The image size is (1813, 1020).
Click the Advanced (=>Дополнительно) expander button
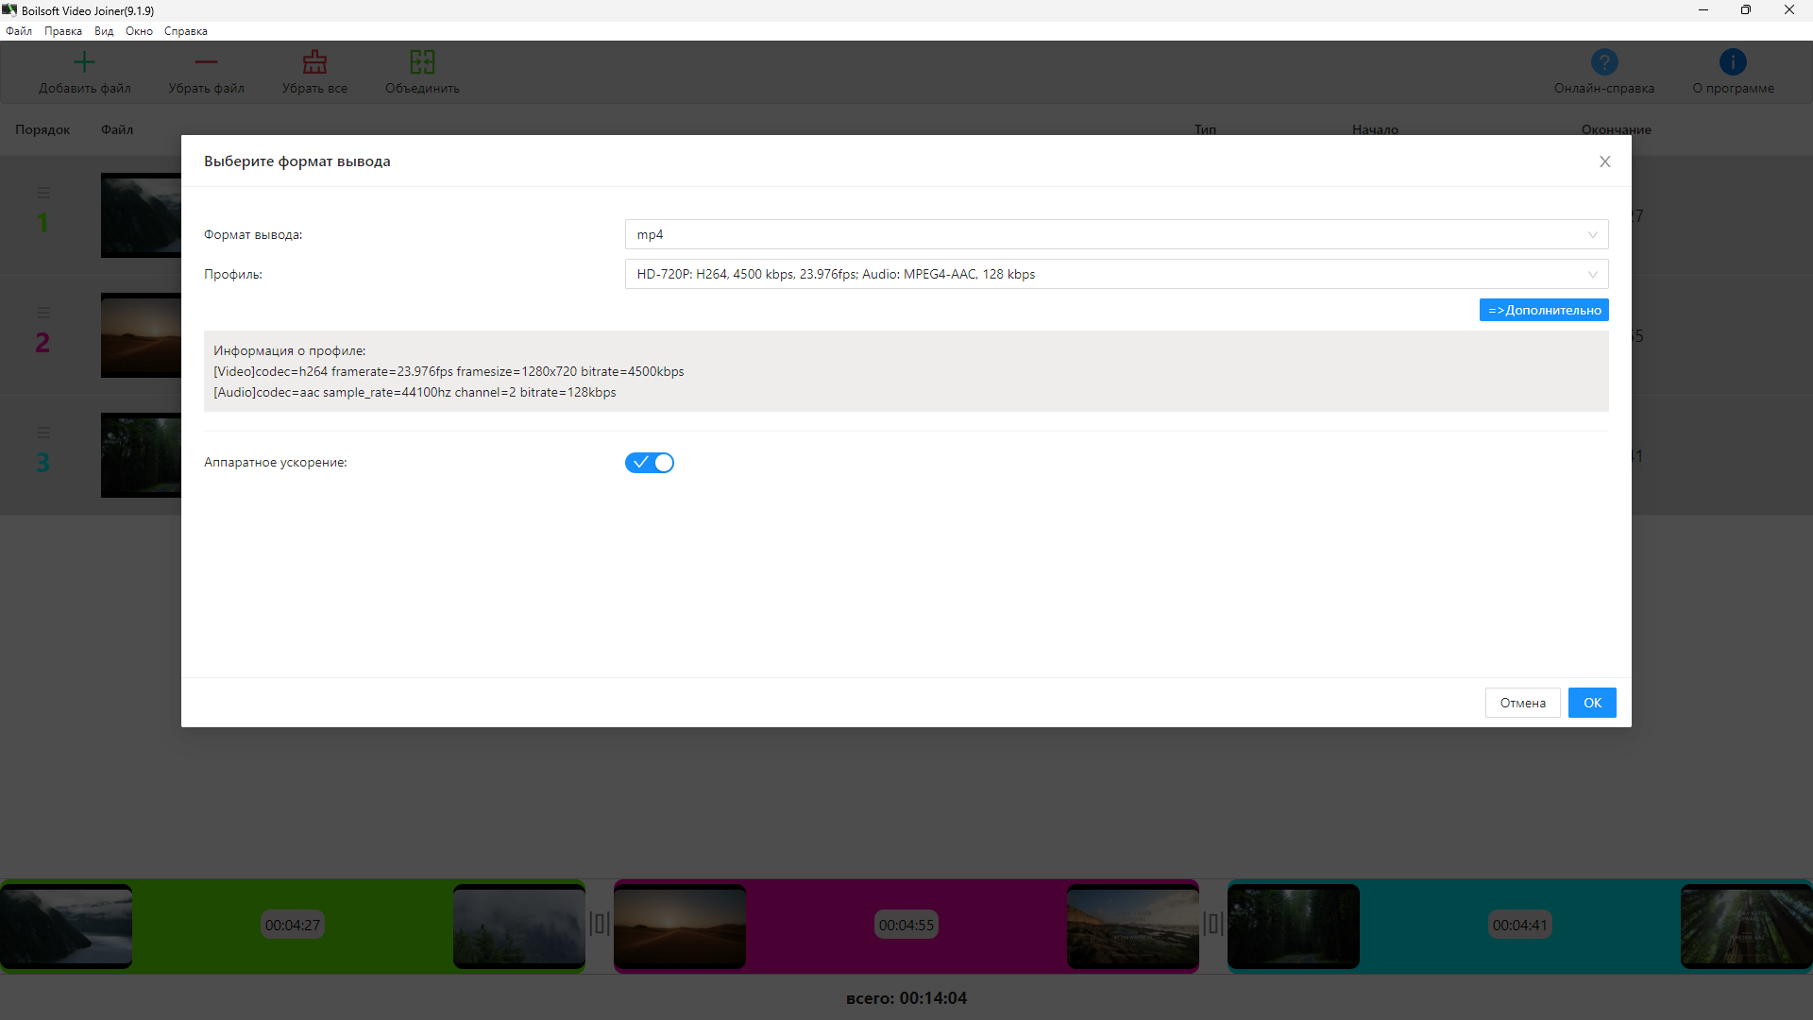click(1544, 310)
